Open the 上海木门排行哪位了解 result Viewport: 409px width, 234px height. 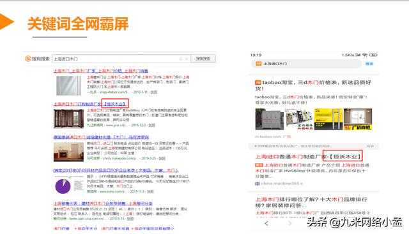pyautogui.click(x=311, y=202)
